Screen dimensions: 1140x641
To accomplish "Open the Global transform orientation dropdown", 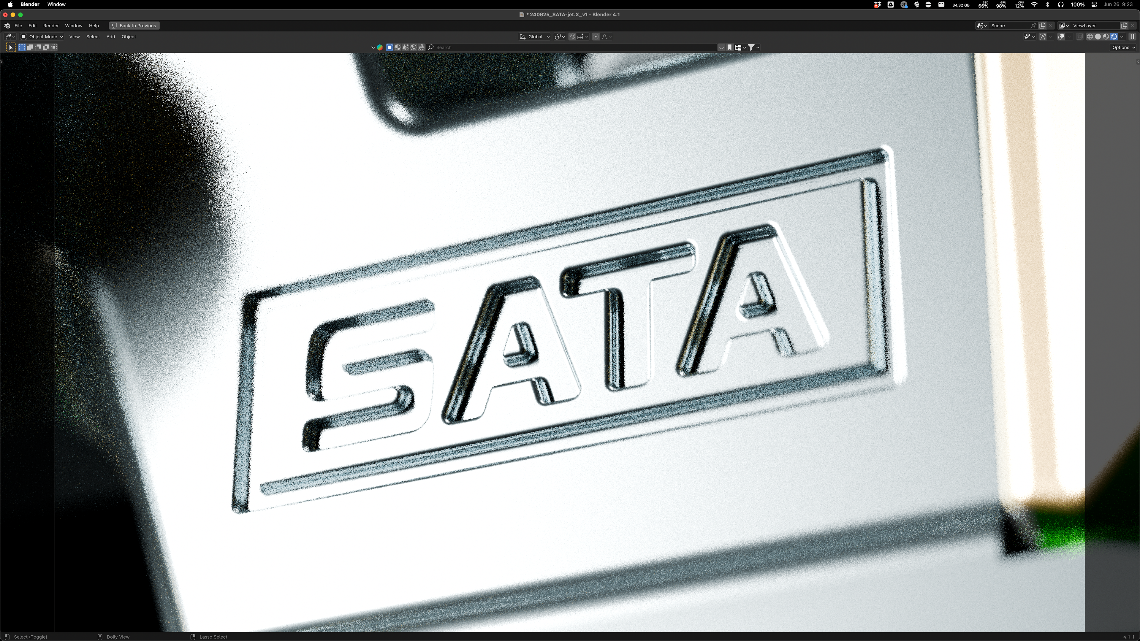I will [535, 37].
